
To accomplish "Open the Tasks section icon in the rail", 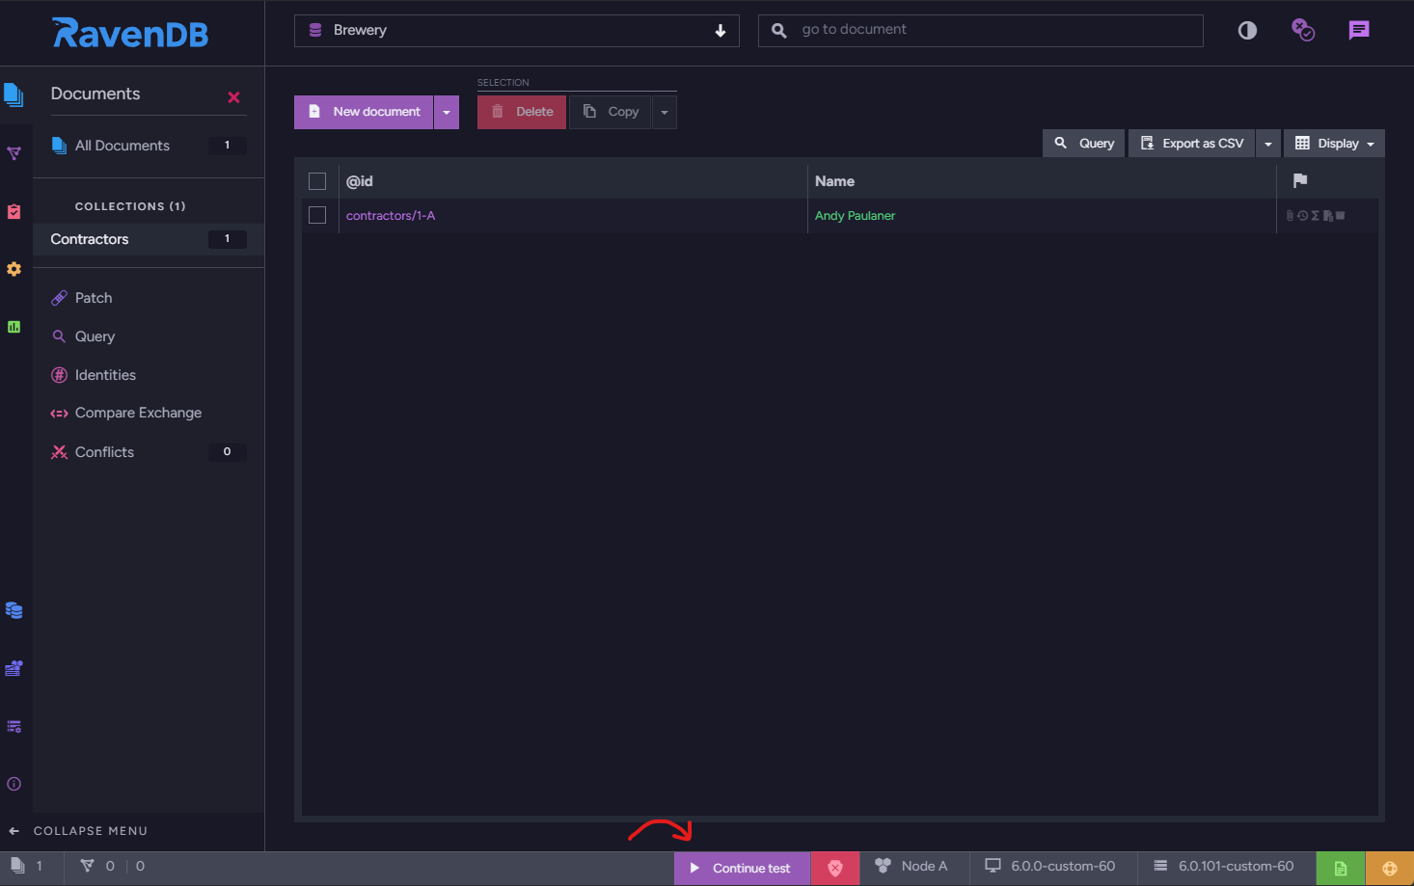I will (x=14, y=211).
